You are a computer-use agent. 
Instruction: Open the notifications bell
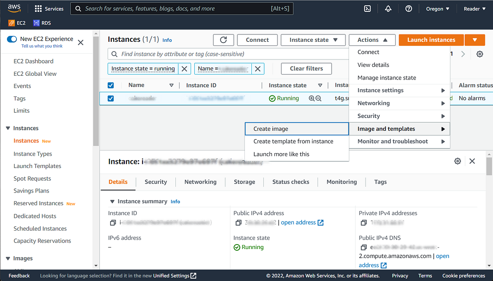tap(388, 9)
